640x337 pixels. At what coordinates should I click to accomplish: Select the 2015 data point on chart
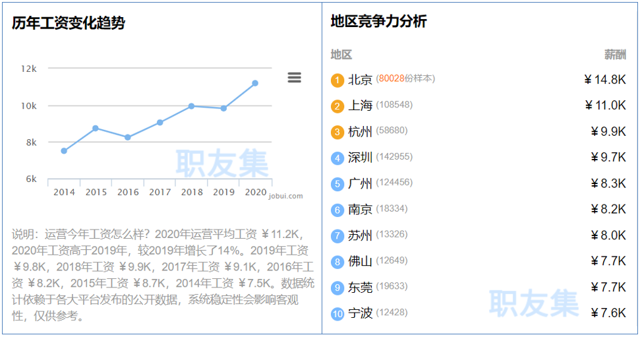coord(96,128)
